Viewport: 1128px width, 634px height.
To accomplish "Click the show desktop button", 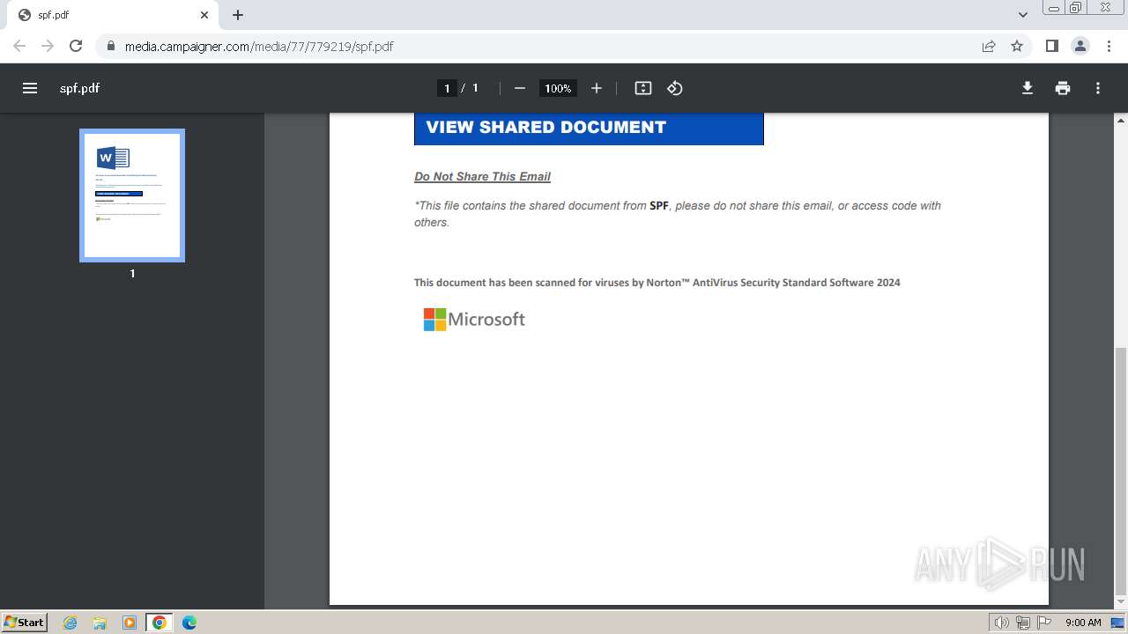I will [x=1118, y=623].
